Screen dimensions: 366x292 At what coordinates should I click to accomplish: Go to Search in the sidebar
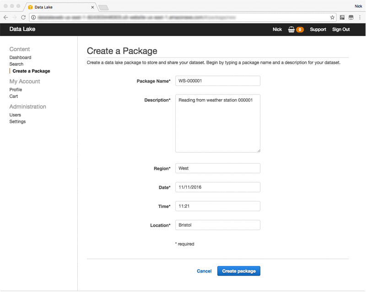click(x=16, y=64)
